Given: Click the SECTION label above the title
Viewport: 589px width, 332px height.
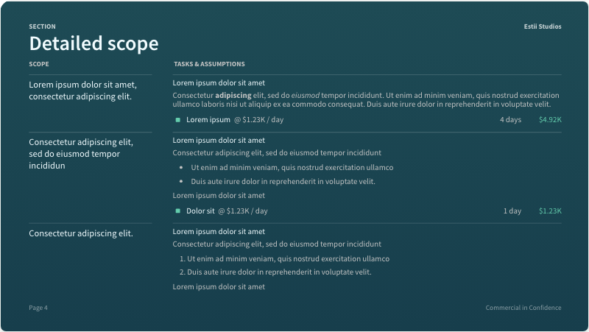Looking at the screenshot, I should pos(42,27).
